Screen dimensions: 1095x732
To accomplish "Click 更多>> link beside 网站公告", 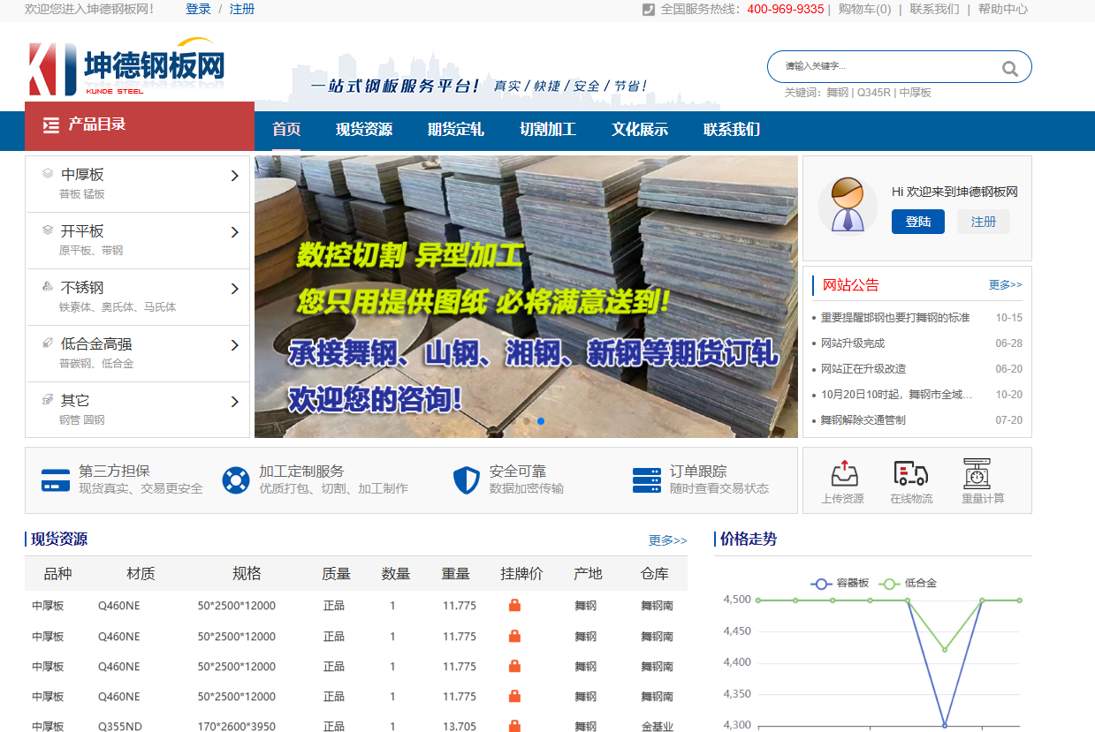I will [1005, 285].
